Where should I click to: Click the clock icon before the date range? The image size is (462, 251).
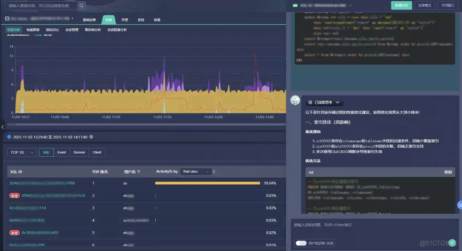[x=9, y=137]
